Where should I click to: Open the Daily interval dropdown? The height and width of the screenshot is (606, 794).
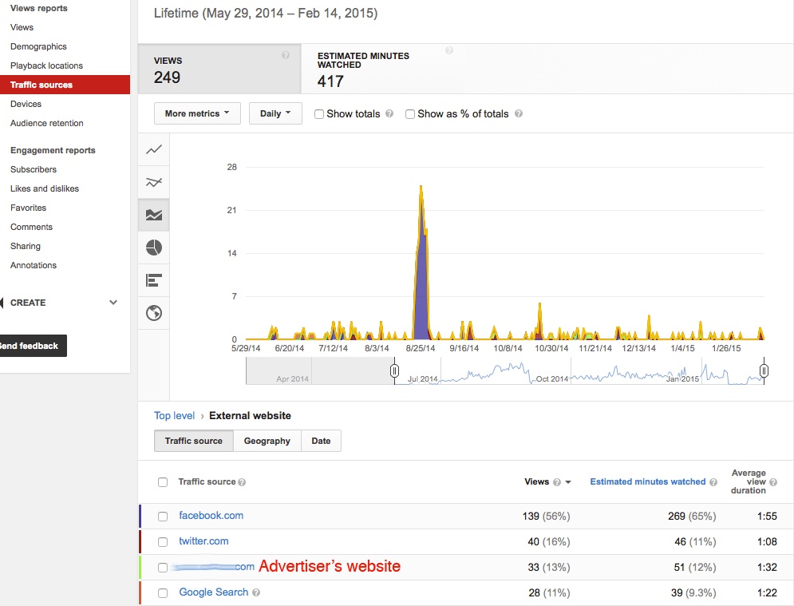275,113
